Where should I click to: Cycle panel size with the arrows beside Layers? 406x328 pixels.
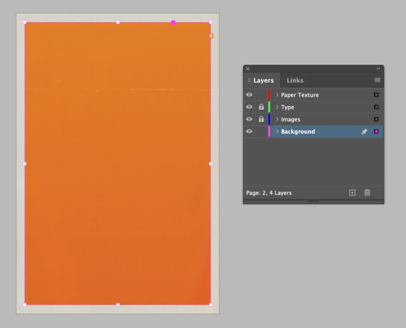click(x=249, y=80)
